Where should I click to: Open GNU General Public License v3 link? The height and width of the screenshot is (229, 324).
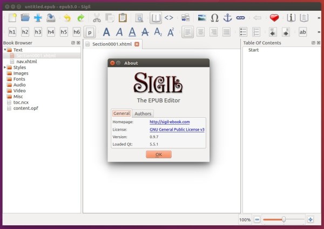point(177,130)
